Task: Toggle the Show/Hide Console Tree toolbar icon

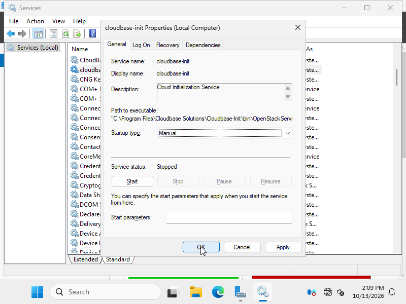Action: point(39,33)
